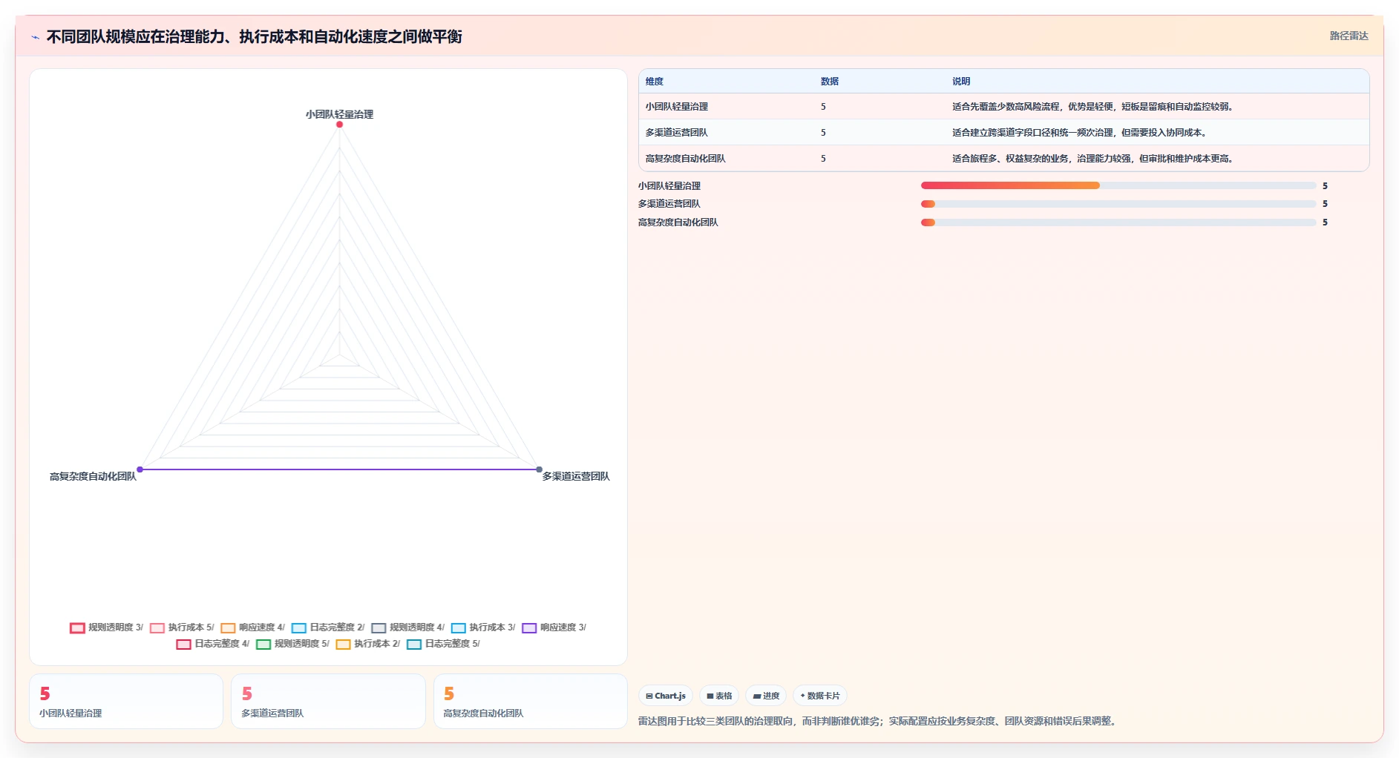Click the 数据 column header
The image size is (1399, 758).
830,82
